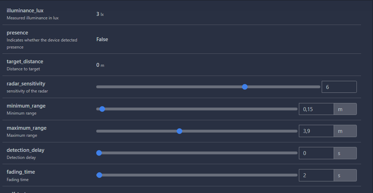Screen dimensions: 373x193
Task: Click the fading_time slider handle
Action: [99, 175]
